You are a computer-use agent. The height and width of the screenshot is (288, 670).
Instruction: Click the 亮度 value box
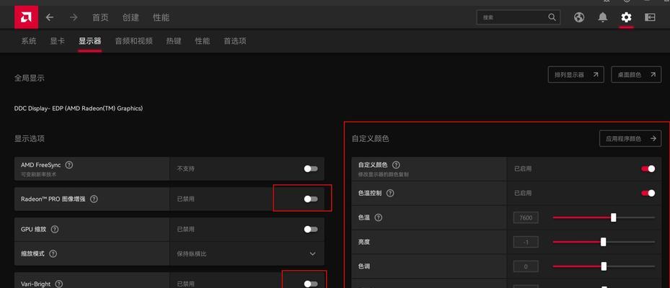click(x=526, y=242)
